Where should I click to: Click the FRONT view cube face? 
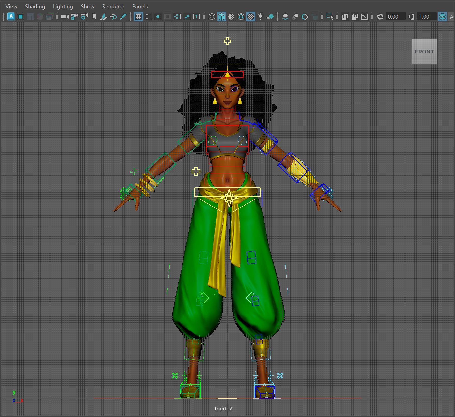[424, 51]
